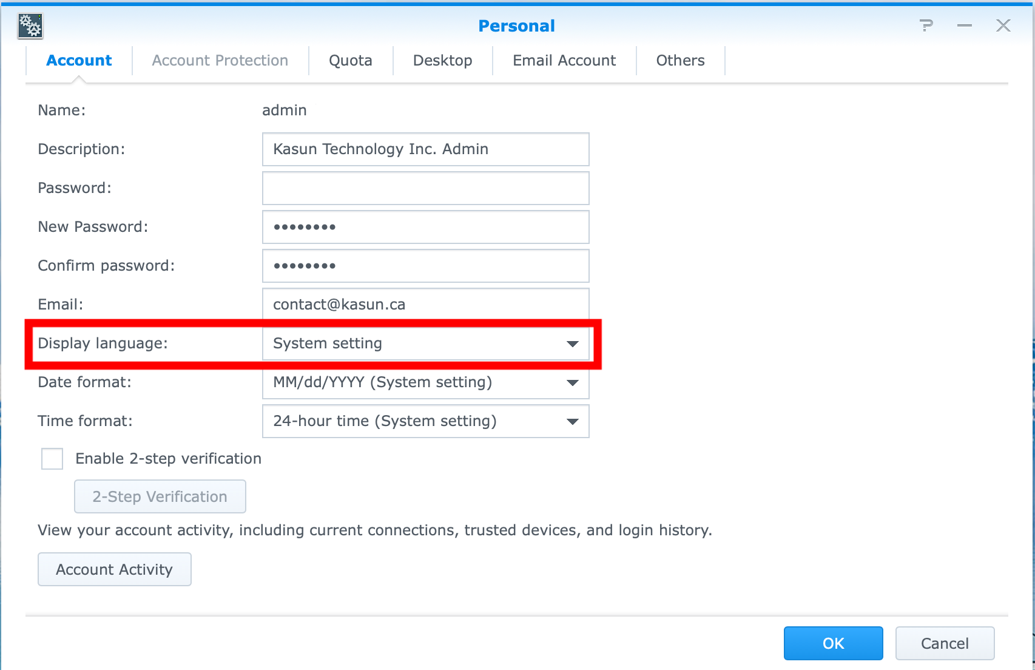Confirm changes with the OK button

(x=833, y=643)
